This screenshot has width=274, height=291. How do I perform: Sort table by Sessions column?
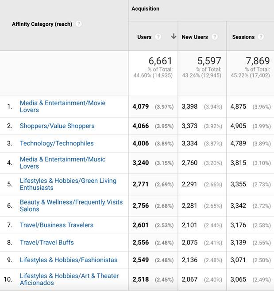click(243, 37)
